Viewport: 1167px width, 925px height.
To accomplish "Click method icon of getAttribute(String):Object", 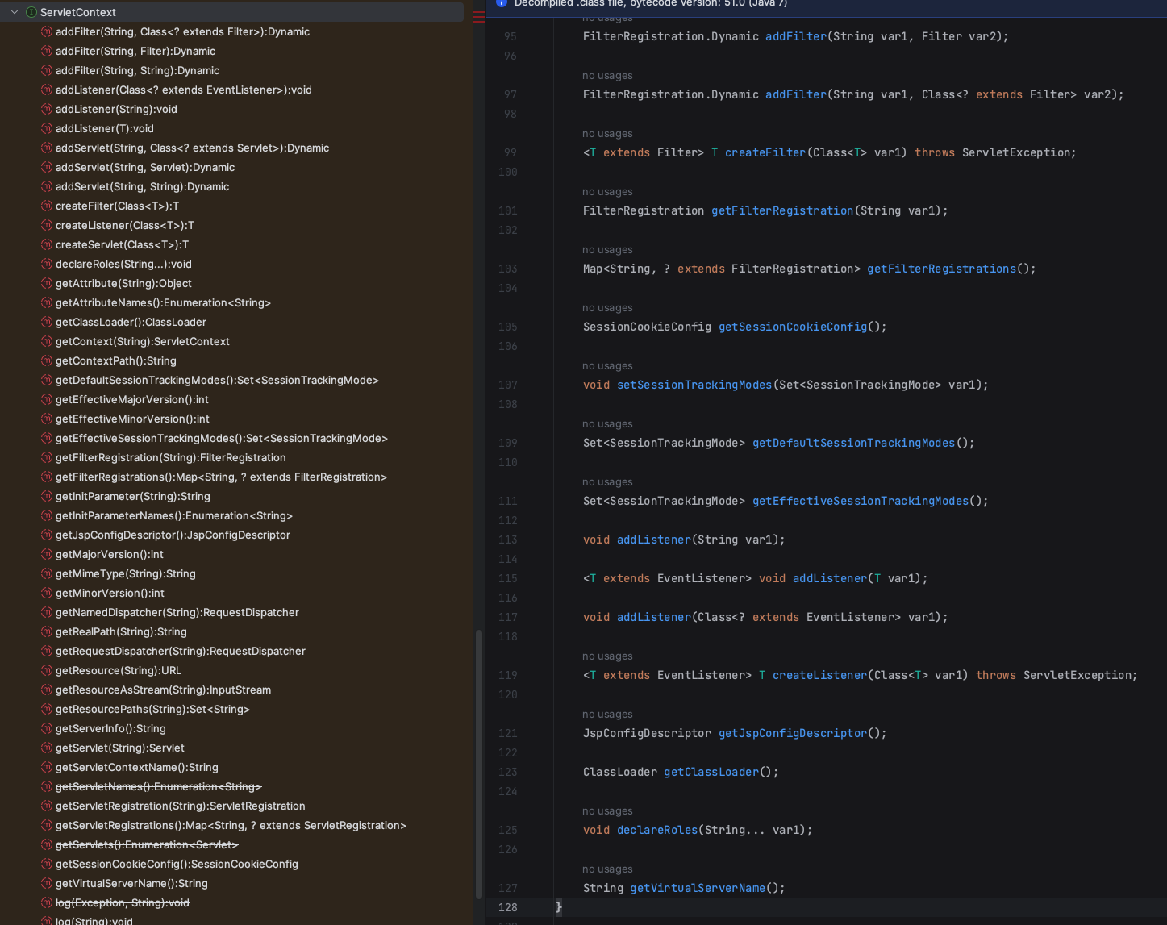I will 47,283.
